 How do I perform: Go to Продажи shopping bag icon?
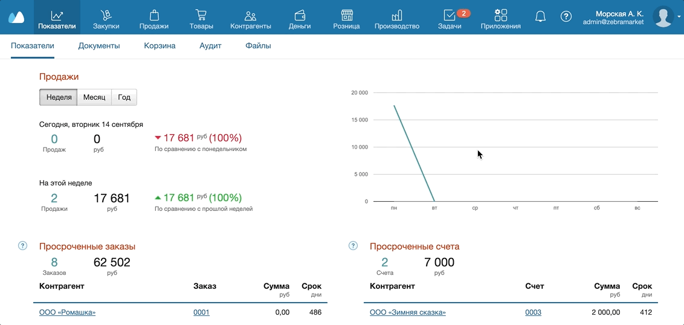click(x=153, y=18)
